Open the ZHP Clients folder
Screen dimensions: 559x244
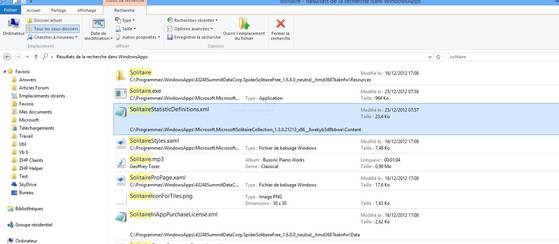coord(27,160)
